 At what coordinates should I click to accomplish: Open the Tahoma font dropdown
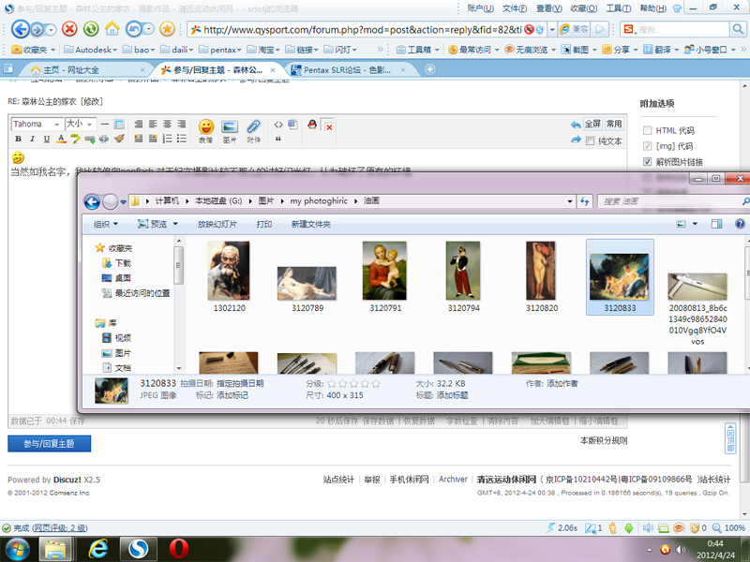coord(37,124)
